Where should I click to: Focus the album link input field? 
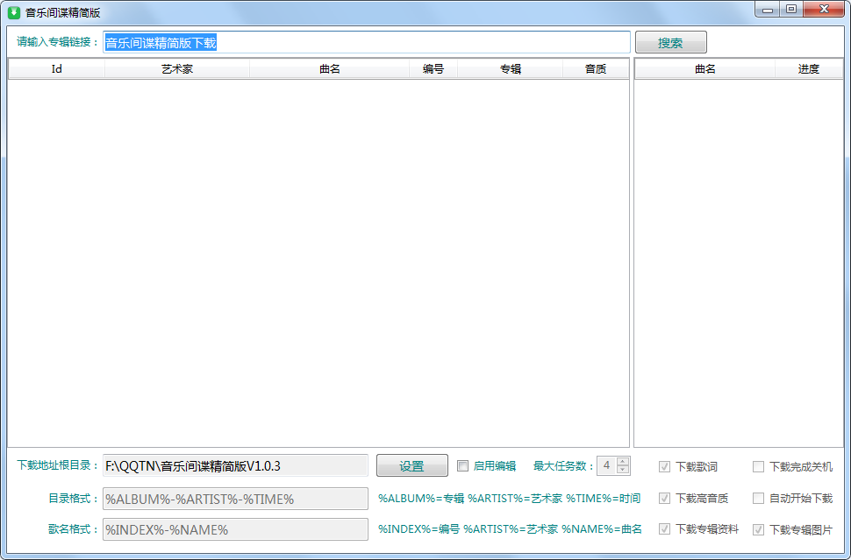367,42
